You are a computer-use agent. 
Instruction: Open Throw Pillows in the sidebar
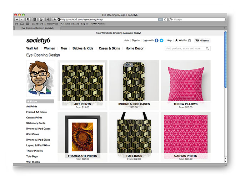click(34, 151)
